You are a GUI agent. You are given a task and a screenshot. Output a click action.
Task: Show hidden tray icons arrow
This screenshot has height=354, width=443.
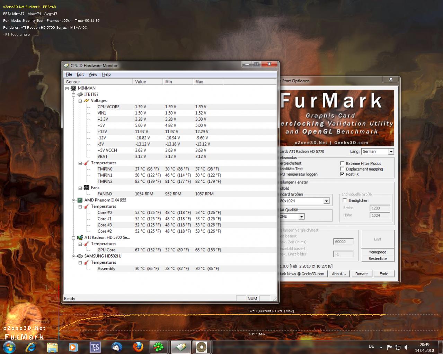(x=381, y=347)
